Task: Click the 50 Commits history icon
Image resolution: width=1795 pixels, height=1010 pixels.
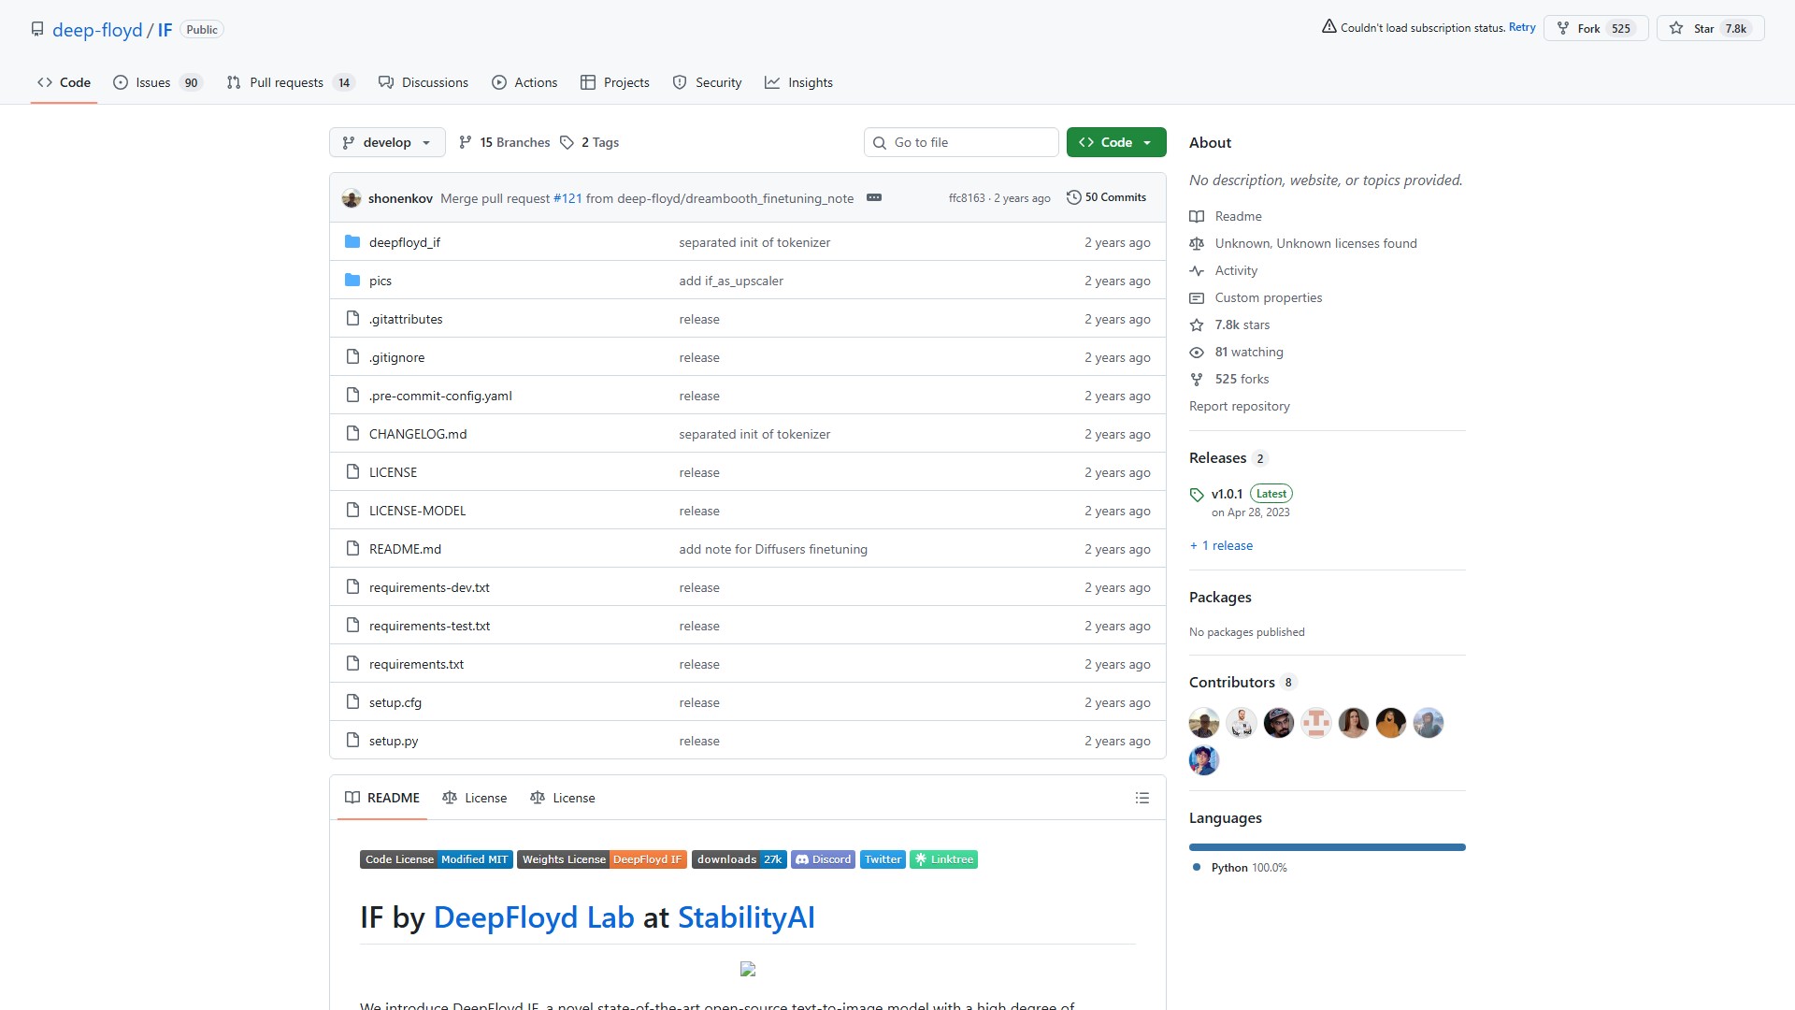Action: coord(1074,197)
